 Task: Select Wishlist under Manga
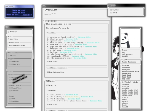10,101
